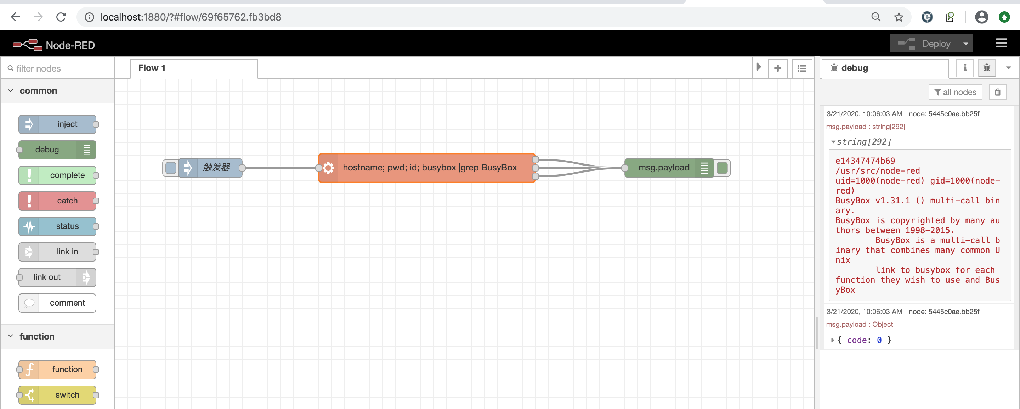Open sidebar tabs dropdown arrow

pos(1008,68)
